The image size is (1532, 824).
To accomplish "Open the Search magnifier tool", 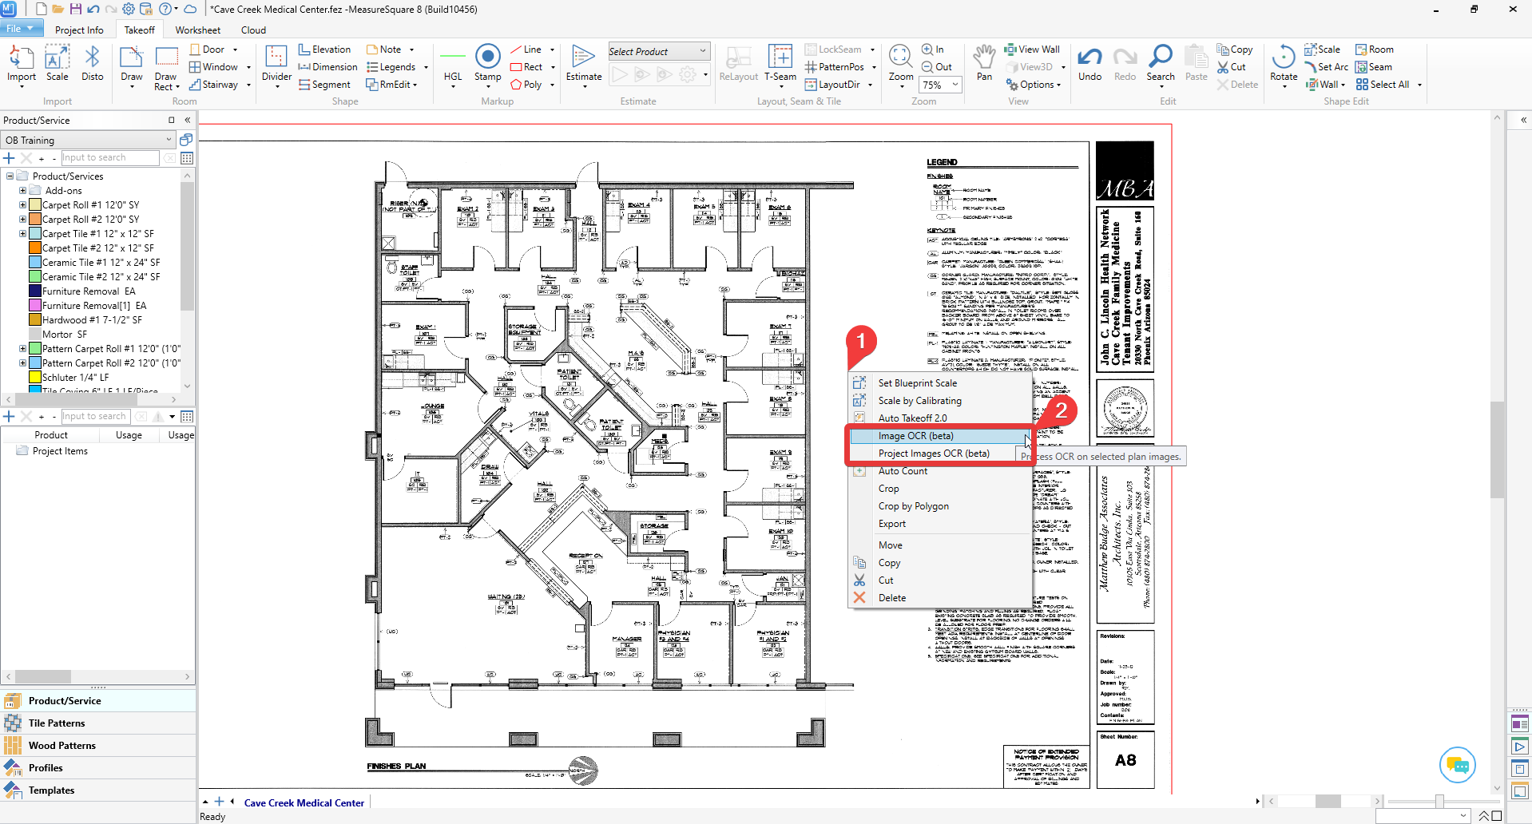I will 1161,63.
